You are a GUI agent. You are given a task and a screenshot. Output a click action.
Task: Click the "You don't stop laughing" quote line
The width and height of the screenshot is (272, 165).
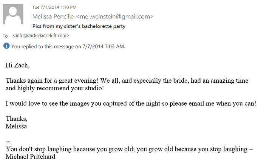129,149
